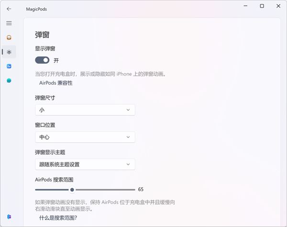The height and width of the screenshot is (227, 287).
Task: Open the blue square sidebar icon
Action: point(9,66)
